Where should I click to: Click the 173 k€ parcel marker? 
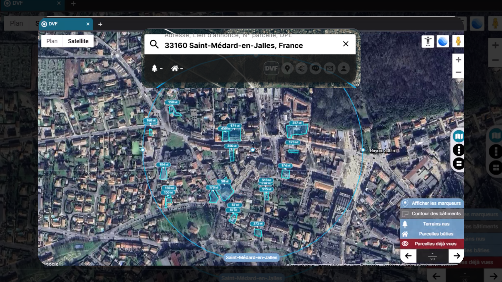[293, 142]
